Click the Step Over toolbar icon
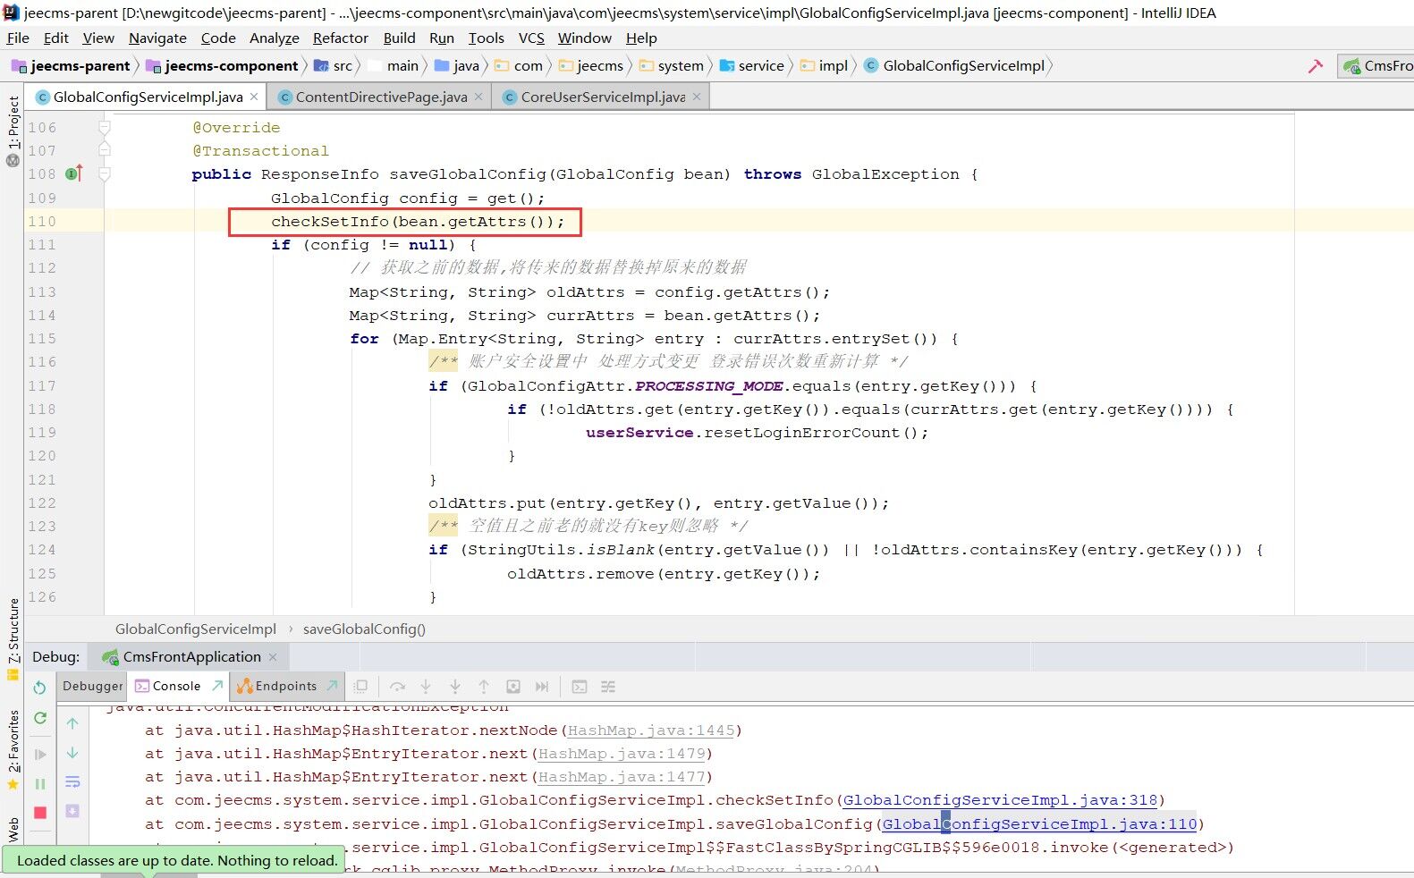This screenshot has height=878, width=1414. tap(397, 687)
